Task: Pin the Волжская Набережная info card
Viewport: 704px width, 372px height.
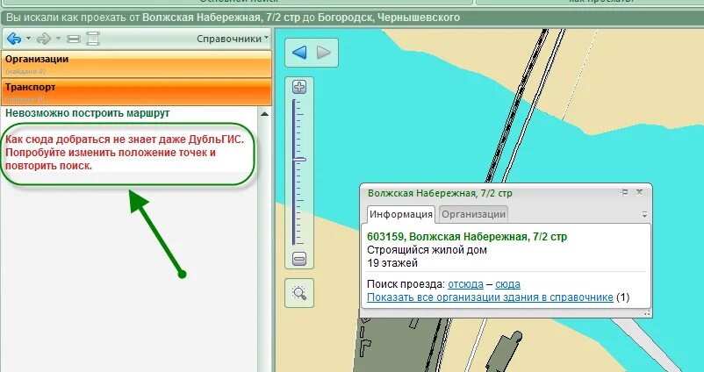Action: pyautogui.click(x=624, y=192)
